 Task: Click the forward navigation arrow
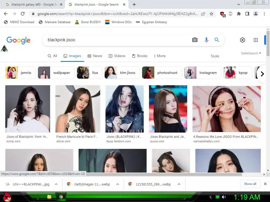click(x=14, y=14)
